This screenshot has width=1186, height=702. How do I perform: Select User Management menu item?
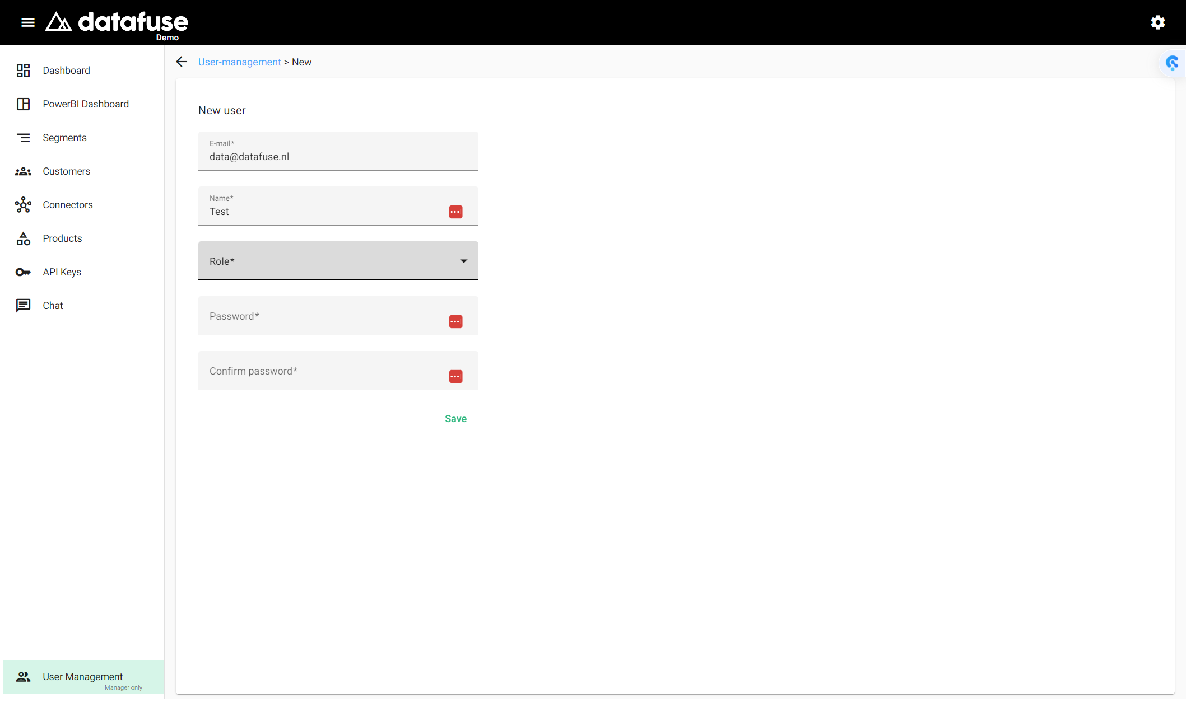pos(84,677)
